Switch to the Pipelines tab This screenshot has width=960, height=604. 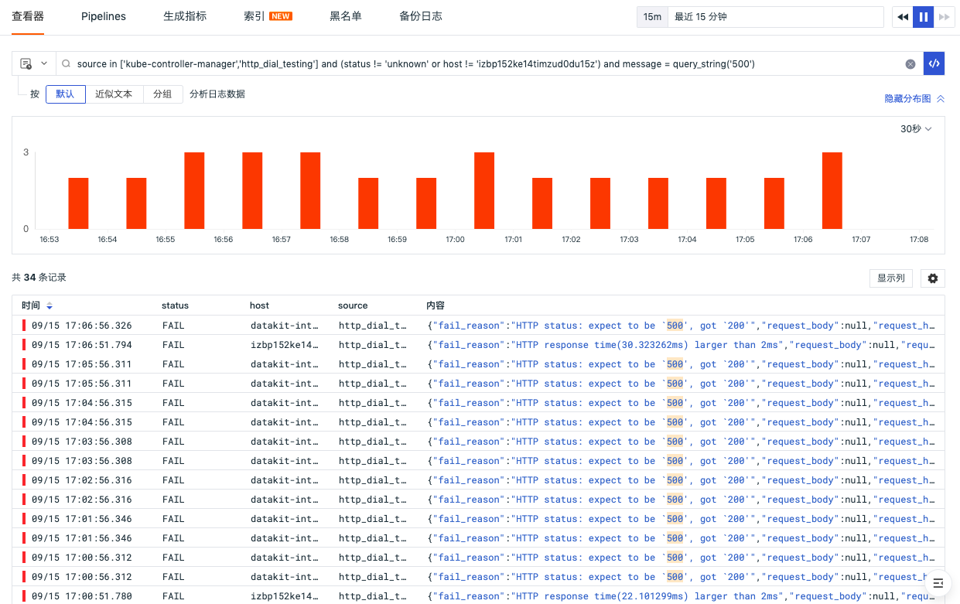[104, 16]
